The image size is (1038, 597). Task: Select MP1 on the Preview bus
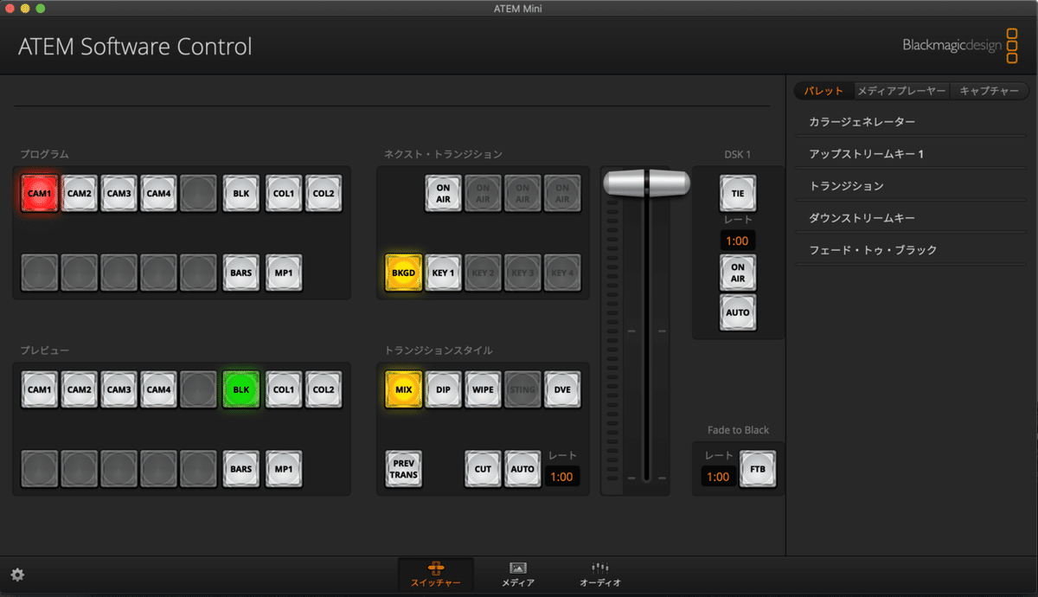[x=284, y=468]
